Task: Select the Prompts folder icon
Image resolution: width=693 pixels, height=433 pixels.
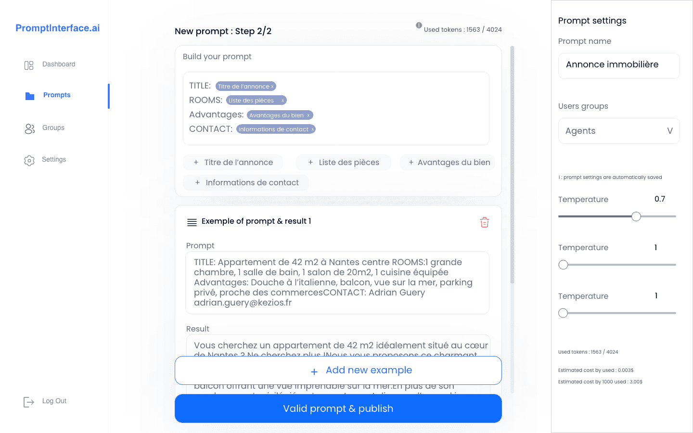Action: (x=29, y=95)
